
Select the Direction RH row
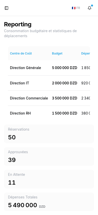[x=49, y=113]
